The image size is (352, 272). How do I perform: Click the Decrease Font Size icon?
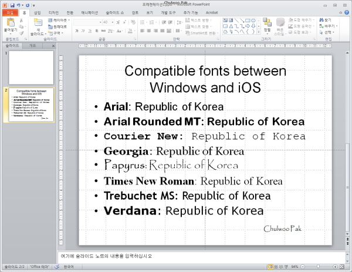click(x=124, y=22)
